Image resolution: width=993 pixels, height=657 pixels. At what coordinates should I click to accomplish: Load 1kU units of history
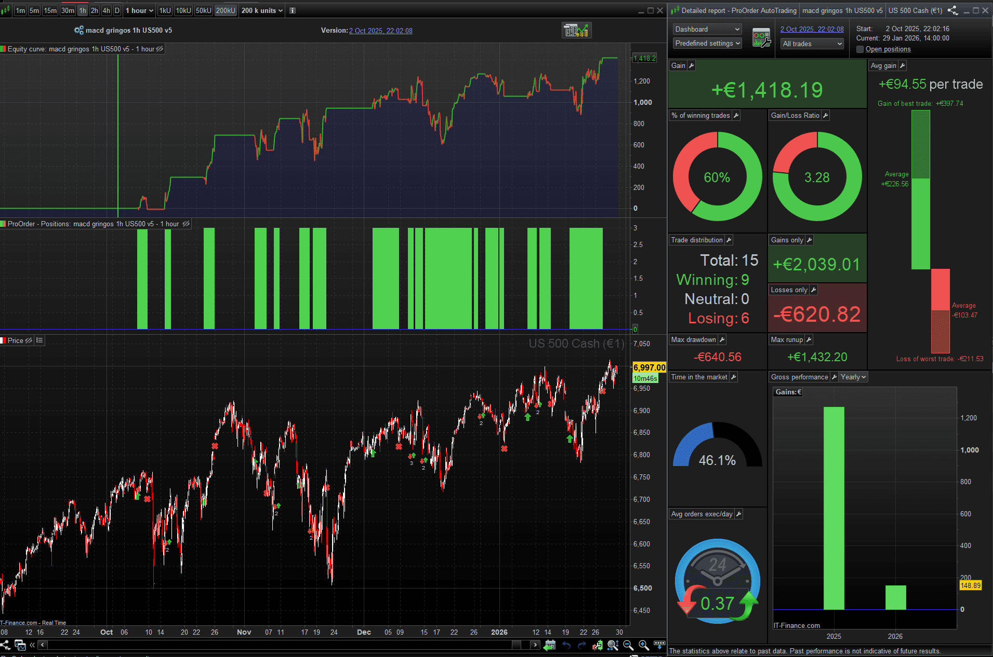tap(165, 10)
